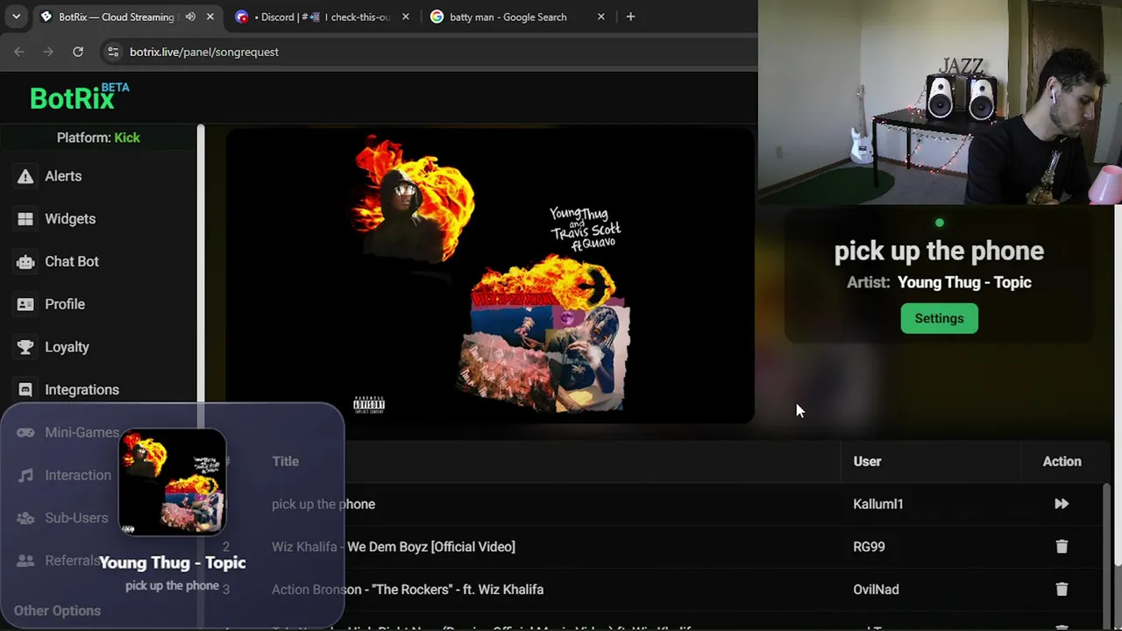Reload the botrix.live page
Viewport: 1122px width, 631px height.
click(78, 52)
